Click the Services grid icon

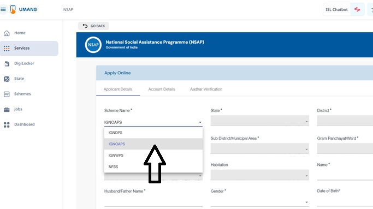(x=7, y=48)
